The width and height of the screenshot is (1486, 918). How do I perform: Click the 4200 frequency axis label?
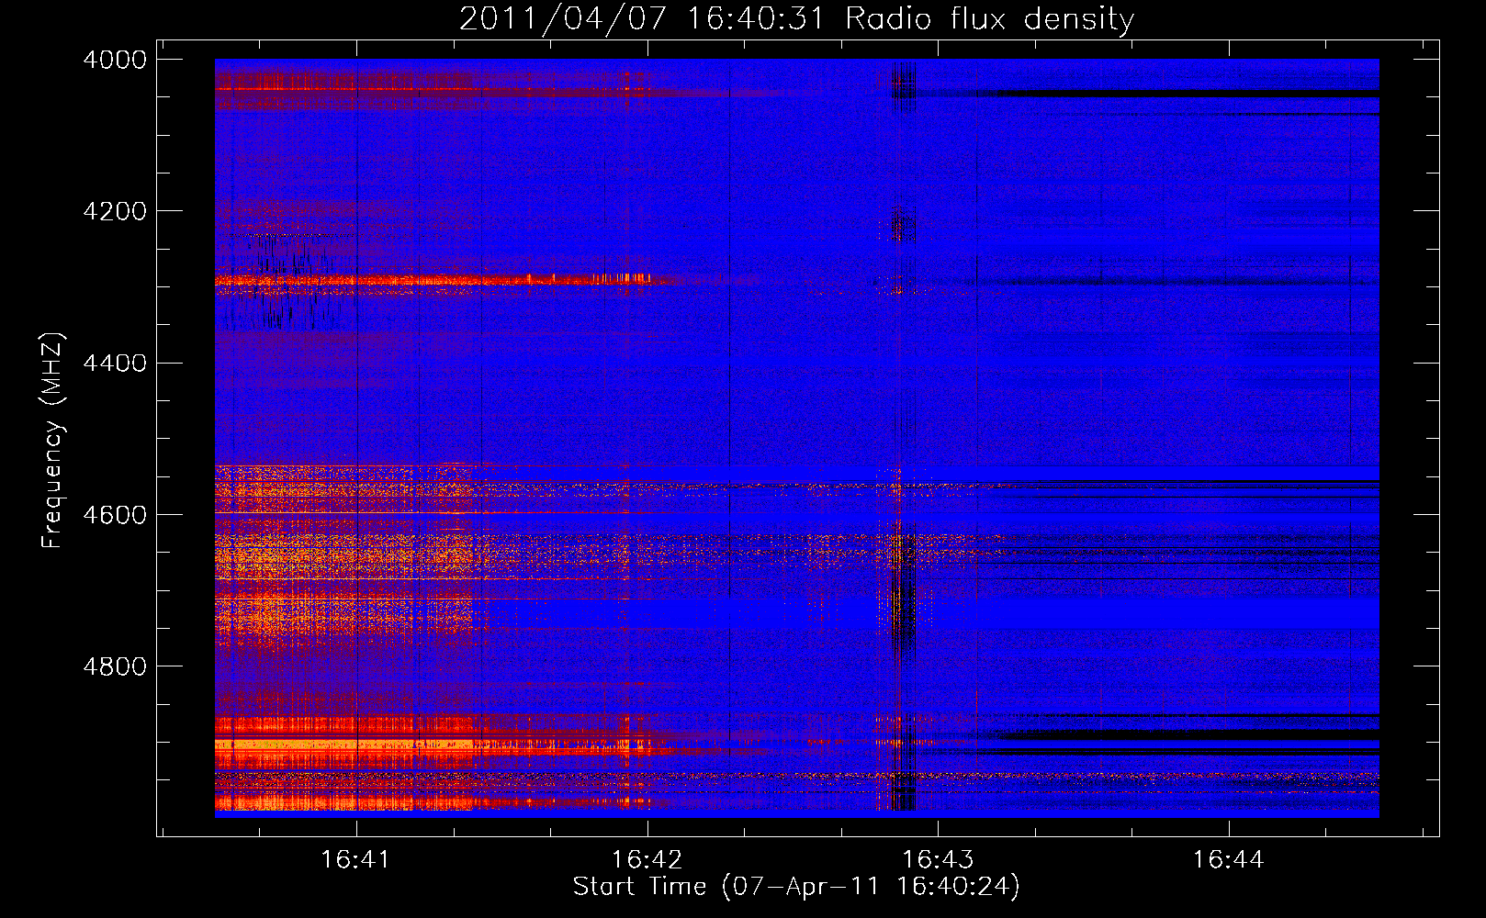point(115,211)
